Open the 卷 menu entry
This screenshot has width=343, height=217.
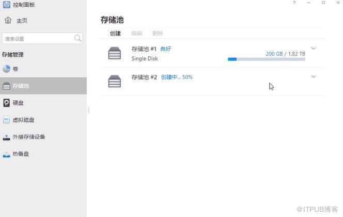[43, 69]
